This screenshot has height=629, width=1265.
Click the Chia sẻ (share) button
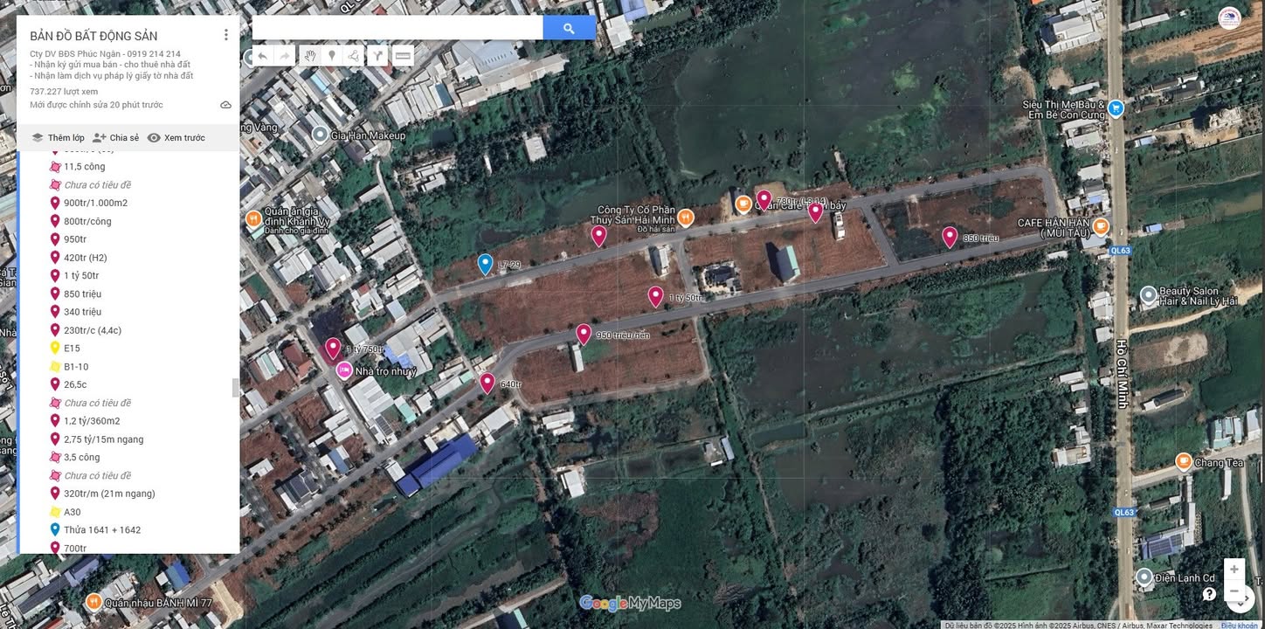114,137
